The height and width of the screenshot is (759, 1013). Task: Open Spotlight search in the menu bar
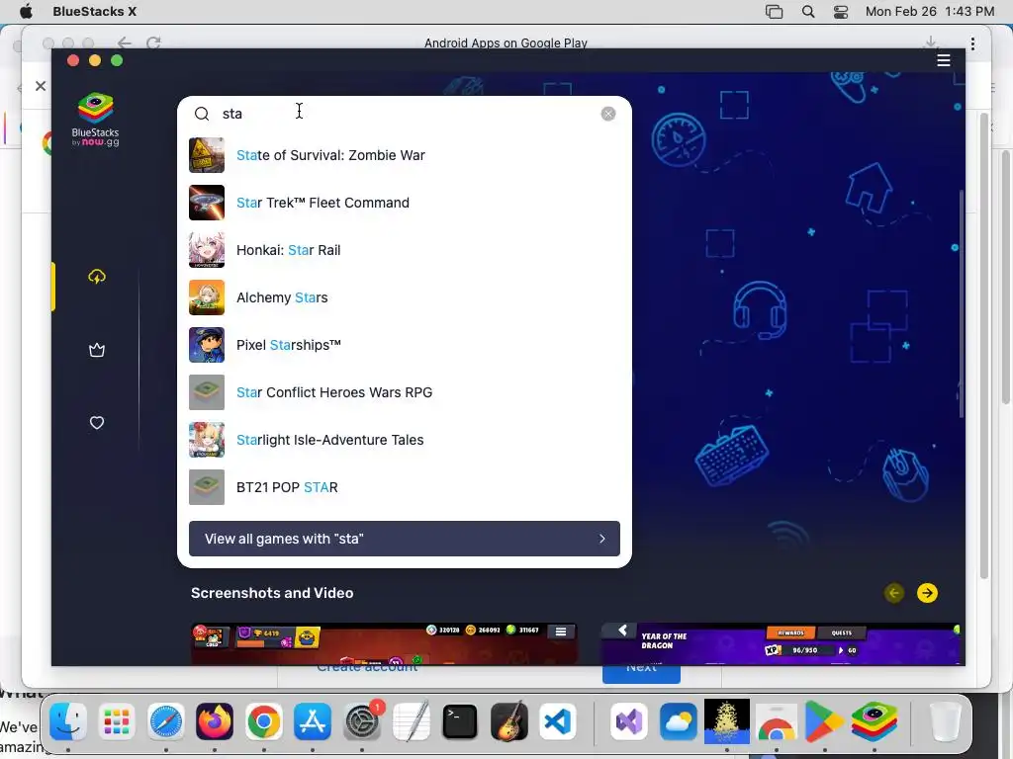click(808, 12)
